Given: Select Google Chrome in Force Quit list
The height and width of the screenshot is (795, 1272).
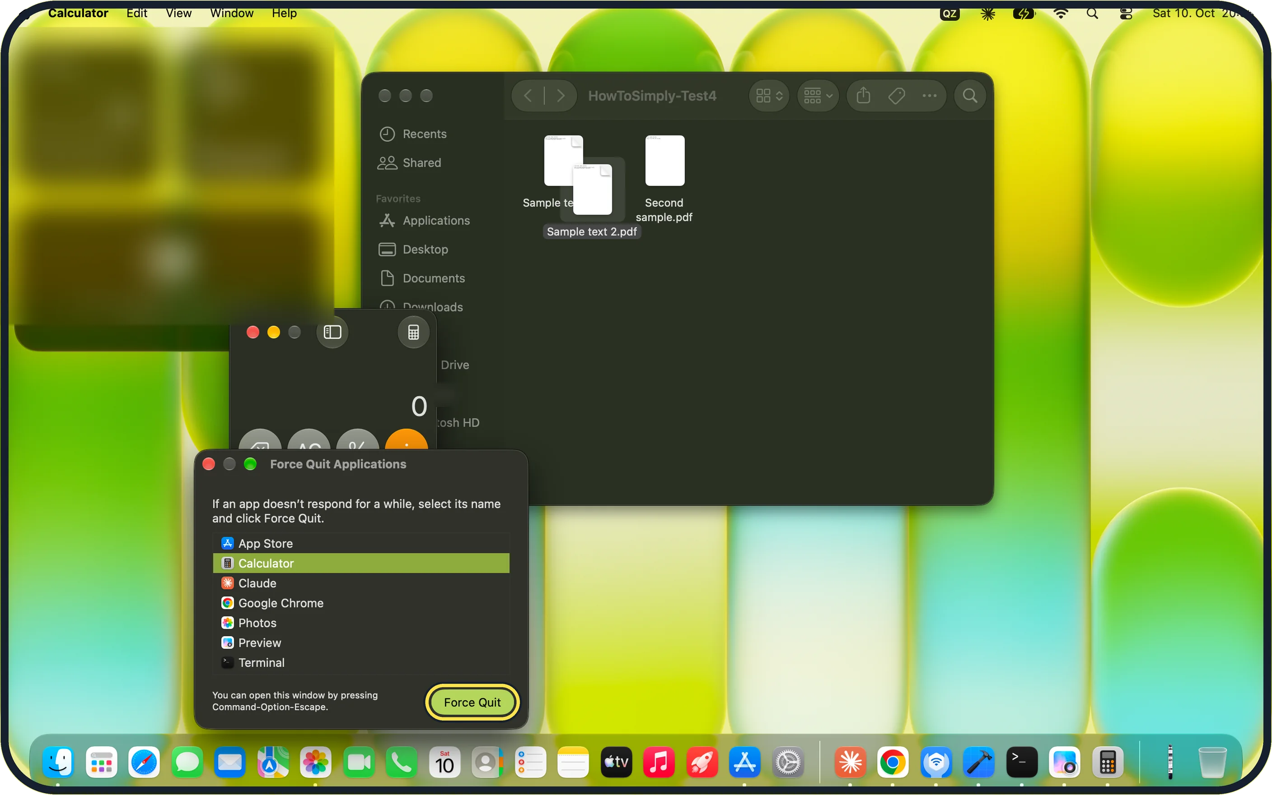Looking at the screenshot, I should click(x=361, y=603).
